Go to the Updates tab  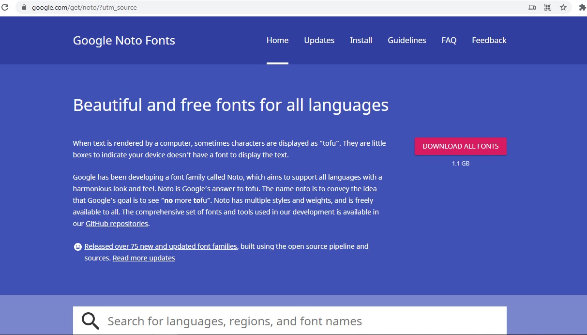(319, 40)
